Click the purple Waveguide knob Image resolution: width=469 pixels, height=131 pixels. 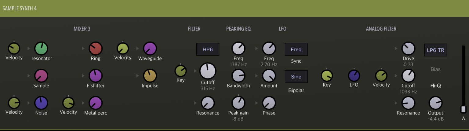click(x=150, y=49)
